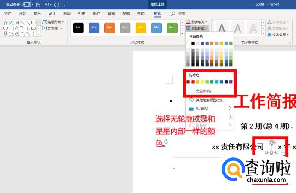Viewport: 296px width, 193px height.
Task: Select the down block arrow shape
Action: click(x=6, y=34)
